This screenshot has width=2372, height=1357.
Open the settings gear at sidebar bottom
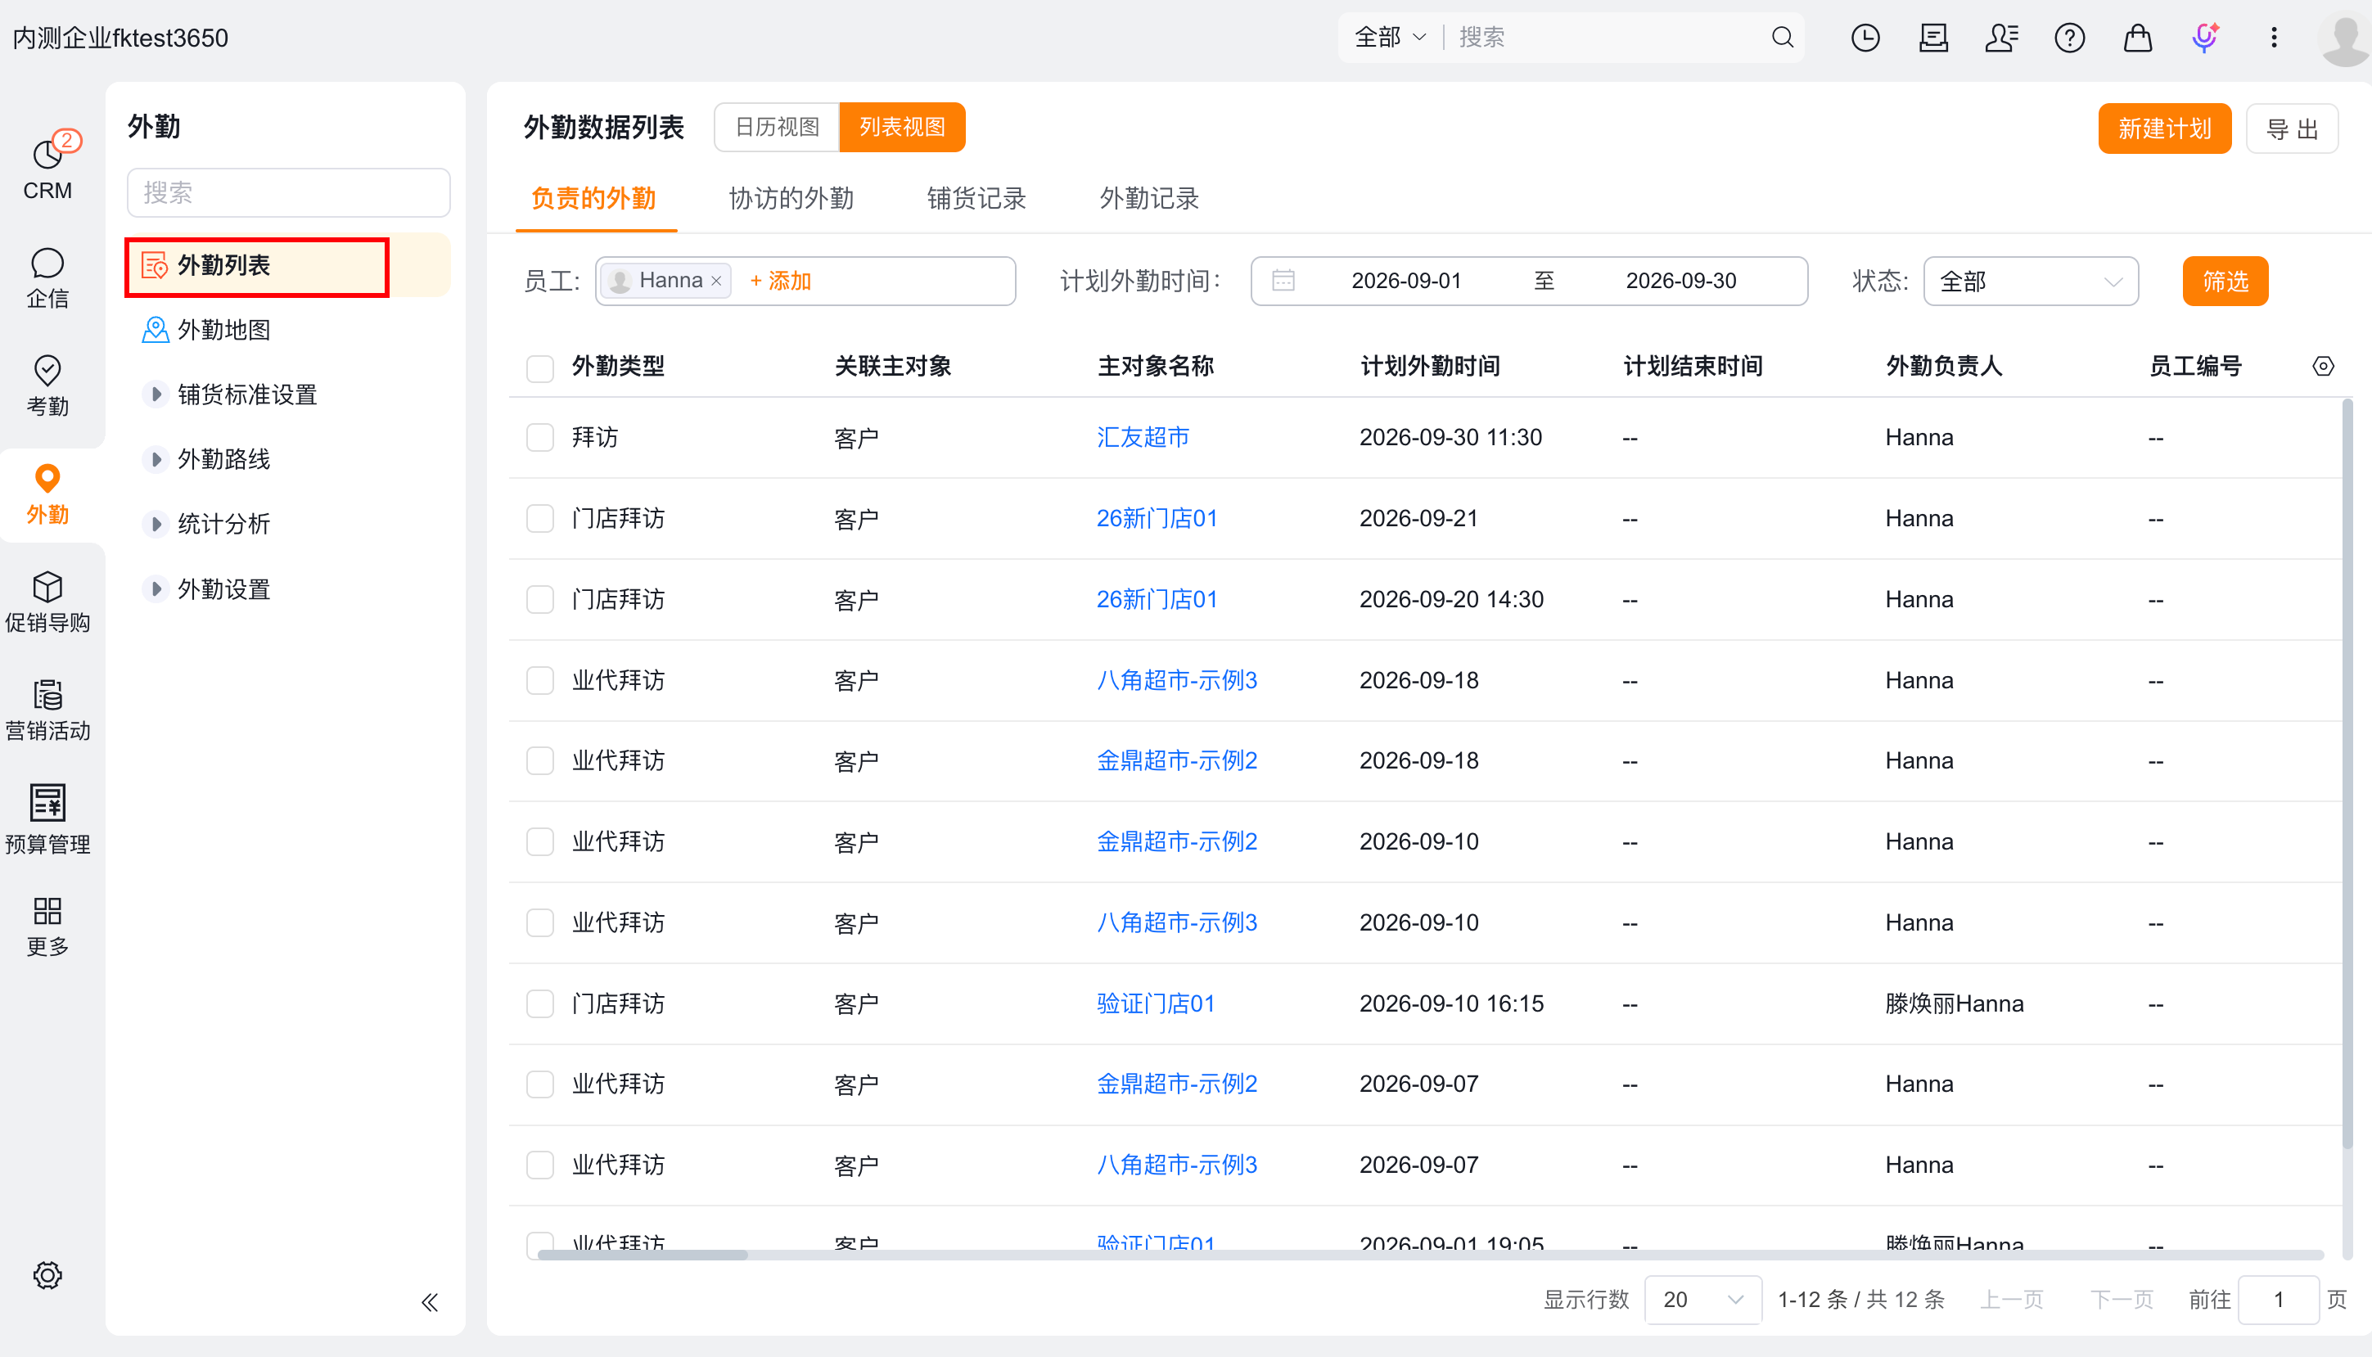[x=47, y=1275]
